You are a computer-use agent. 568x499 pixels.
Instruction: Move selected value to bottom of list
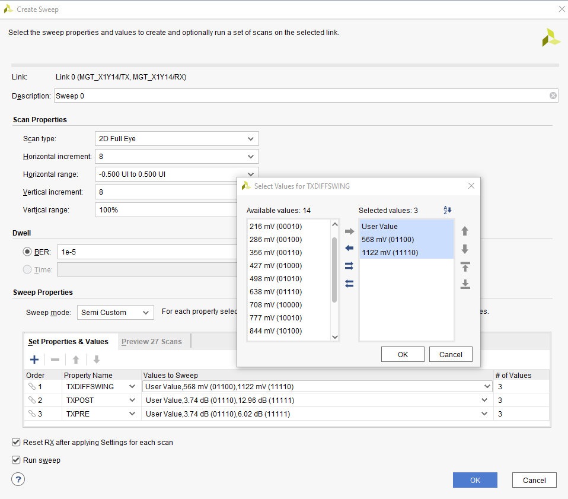click(465, 284)
